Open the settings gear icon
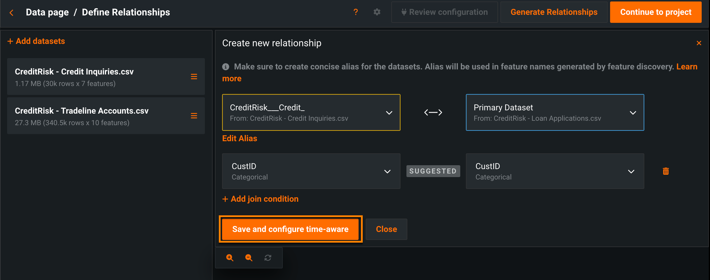710x280 pixels. 377,12
